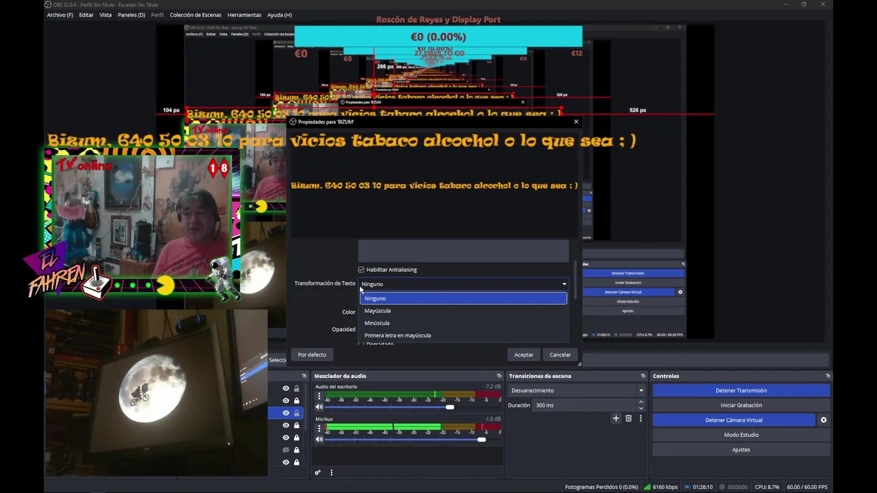
Task: Open the Desvanecimiento transition dropdown
Action: coord(577,390)
